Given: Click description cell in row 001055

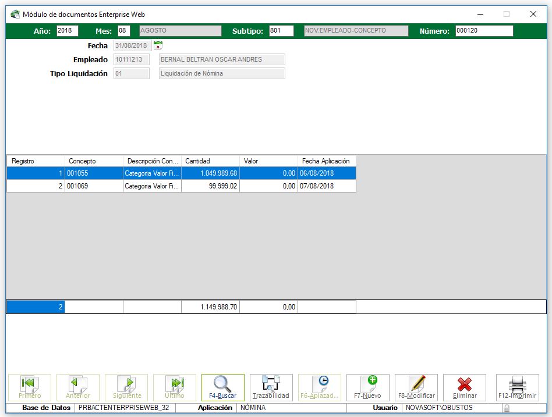Looking at the screenshot, I should pos(152,173).
